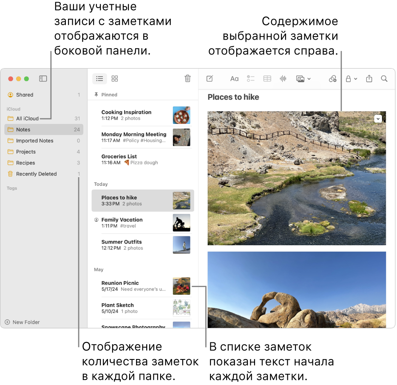397x385 pixels.
Task: Click Plant Sketch thumbnail
Action: pyautogui.click(x=181, y=308)
